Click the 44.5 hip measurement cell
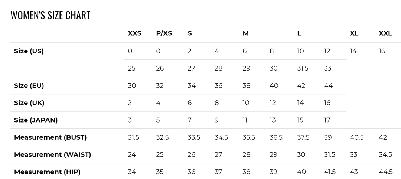This screenshot has width=401, height=179. (386, 172)
